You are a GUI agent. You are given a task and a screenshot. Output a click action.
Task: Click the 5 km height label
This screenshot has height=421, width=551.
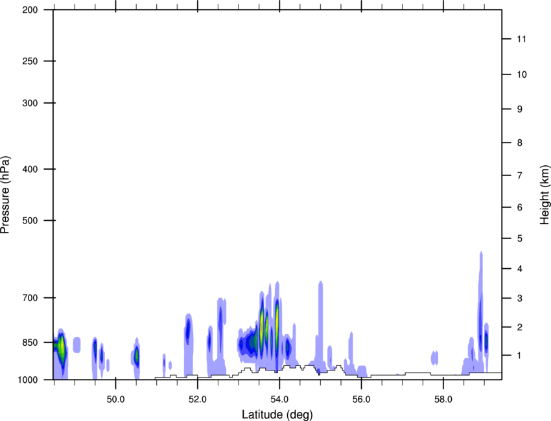click(520, 238)
